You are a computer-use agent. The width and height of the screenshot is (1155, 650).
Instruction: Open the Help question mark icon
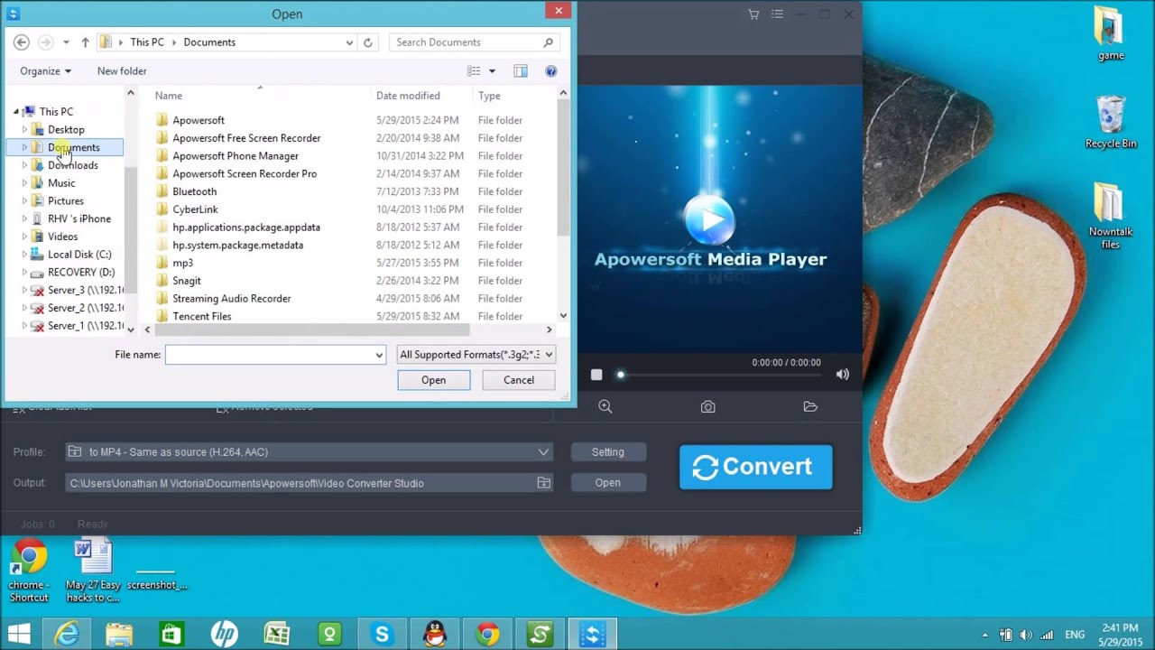pos(551,71)
